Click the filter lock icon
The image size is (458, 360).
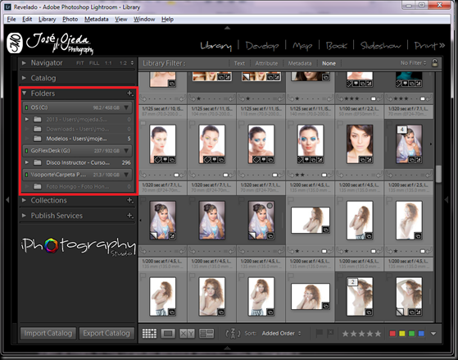[434, 63]
